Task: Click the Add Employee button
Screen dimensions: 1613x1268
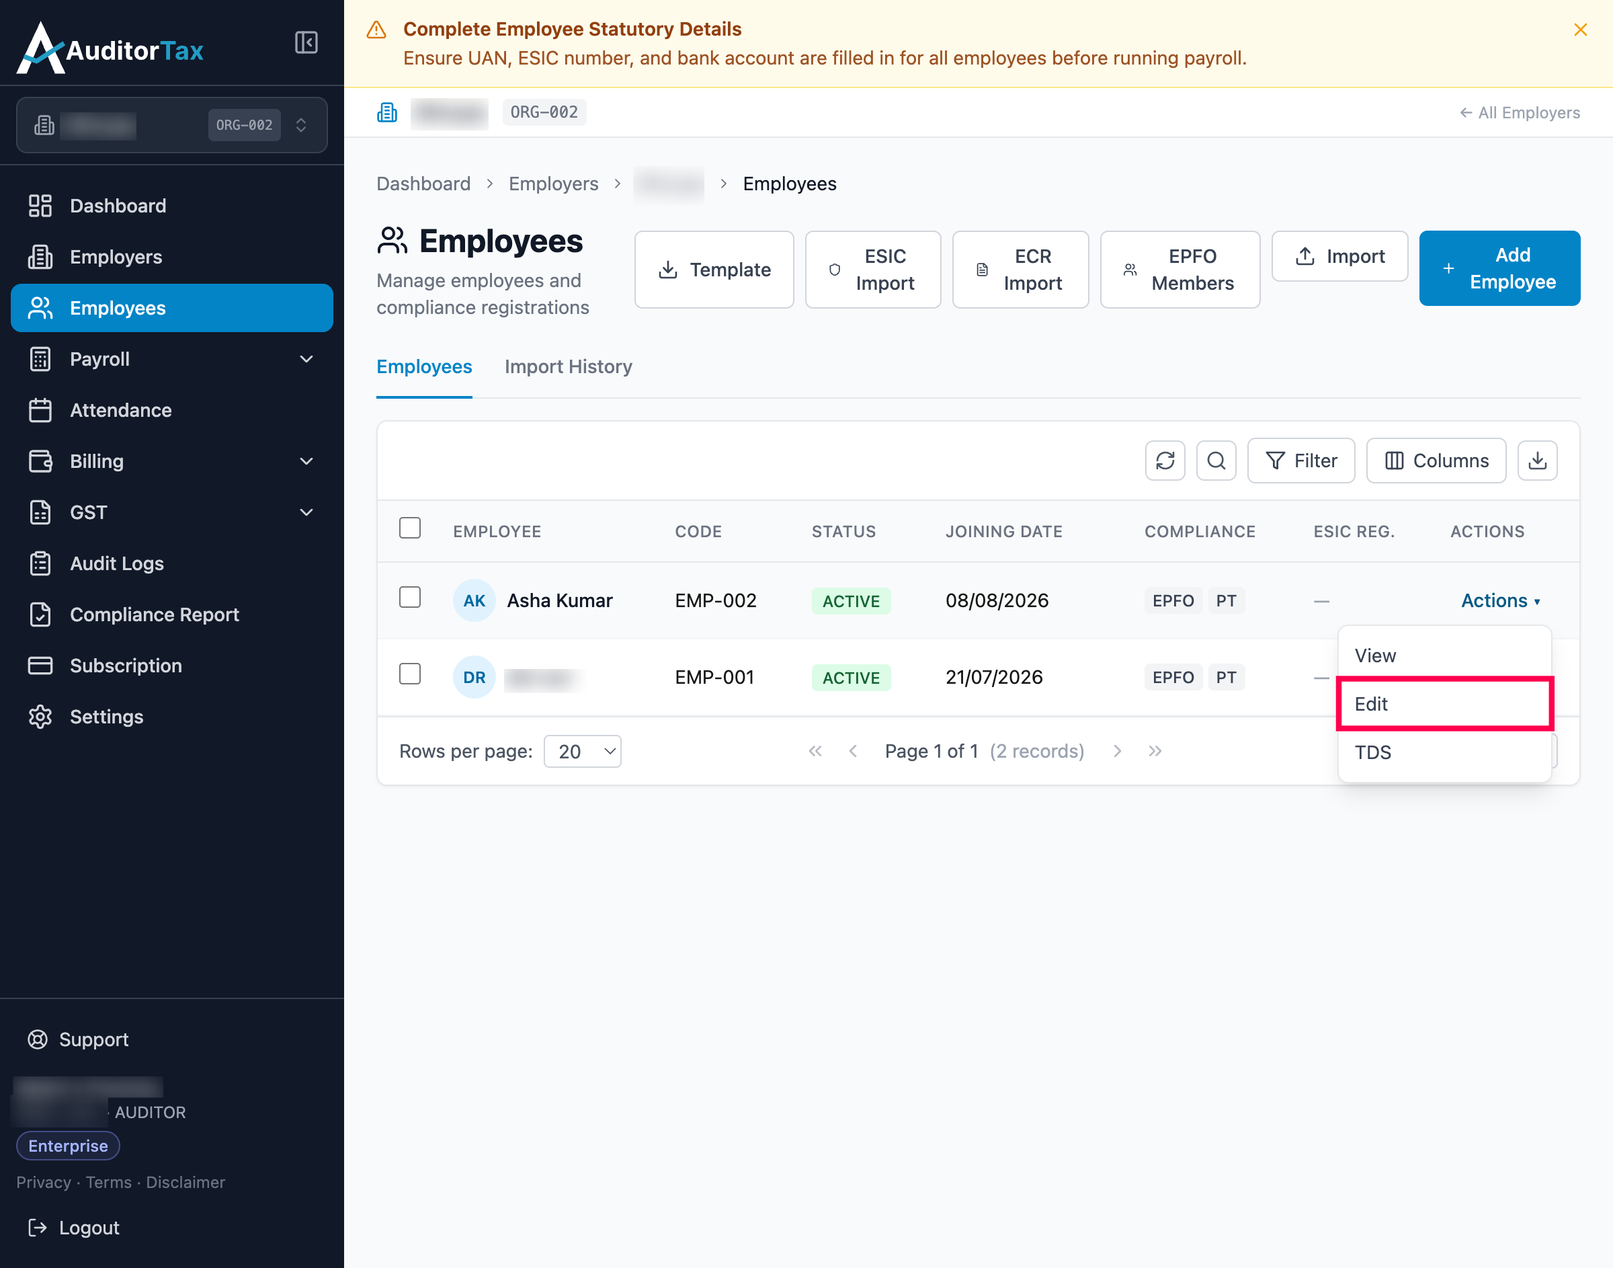Action: [x=1499, y=268]
